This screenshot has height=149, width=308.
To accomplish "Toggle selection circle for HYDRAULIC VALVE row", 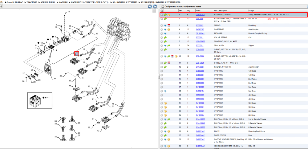I will coord(162,15).
